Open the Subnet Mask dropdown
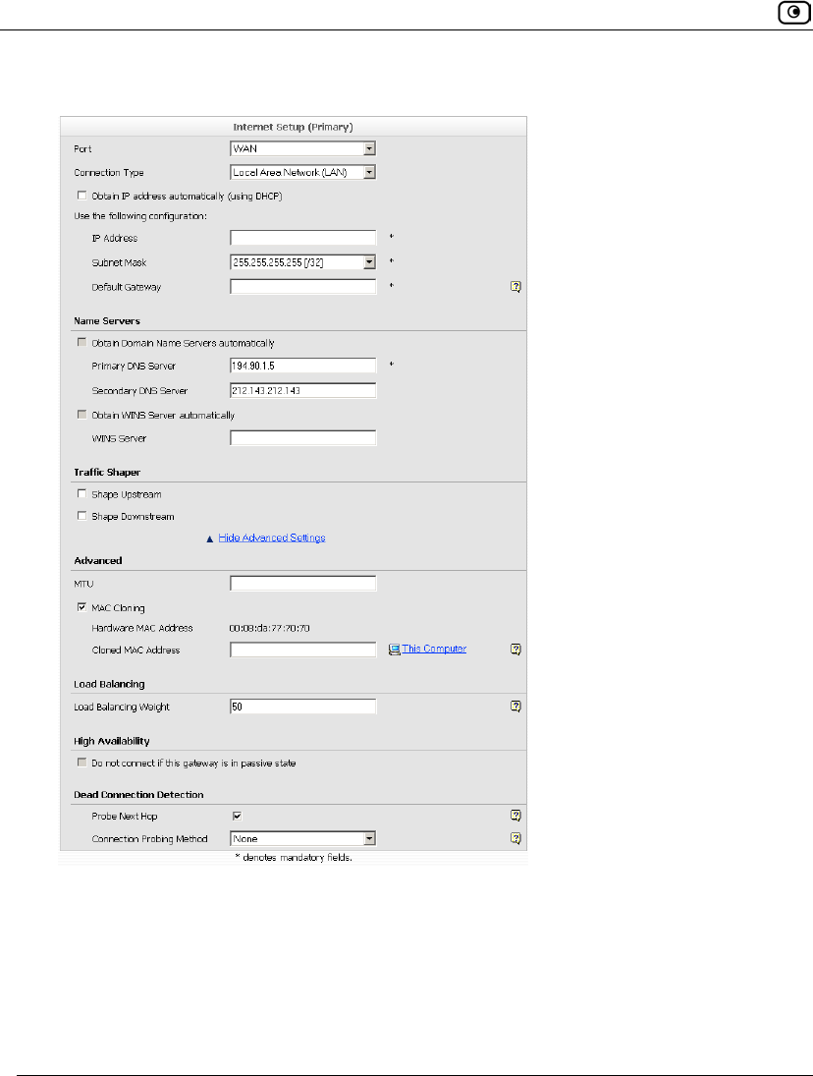 click(x=303, y=262)
